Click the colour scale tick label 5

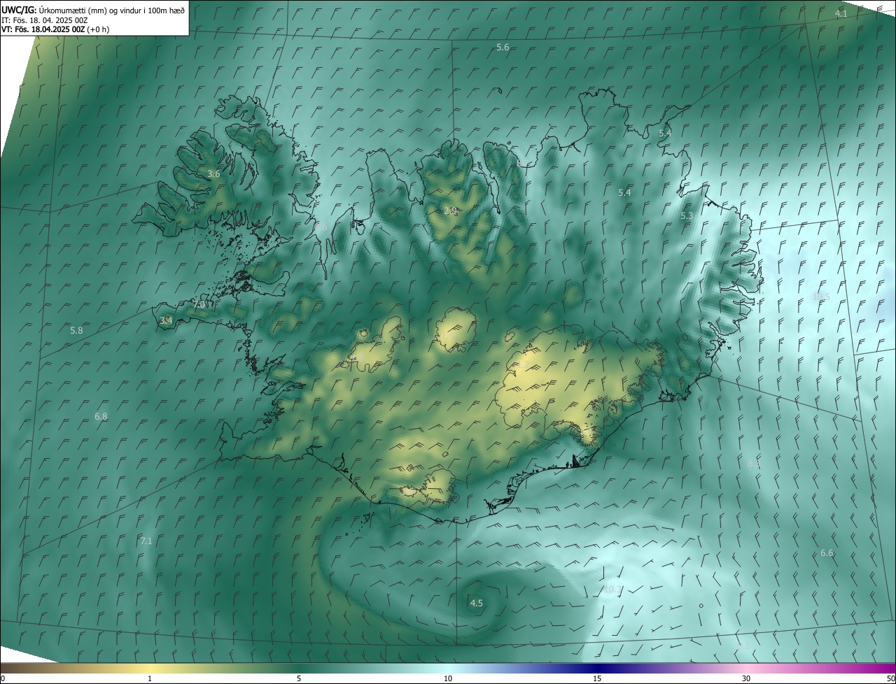click(299, 678)
